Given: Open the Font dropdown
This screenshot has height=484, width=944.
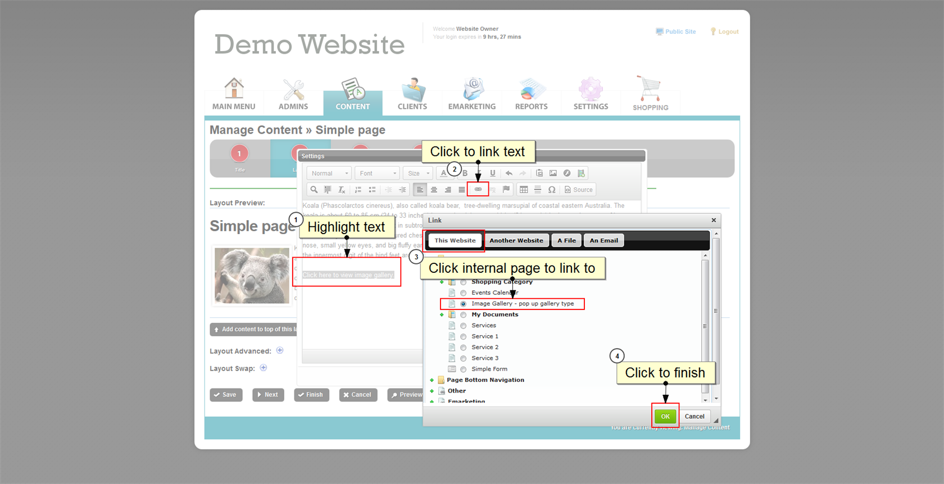Looking at the screenshot, I should (378, 173).
